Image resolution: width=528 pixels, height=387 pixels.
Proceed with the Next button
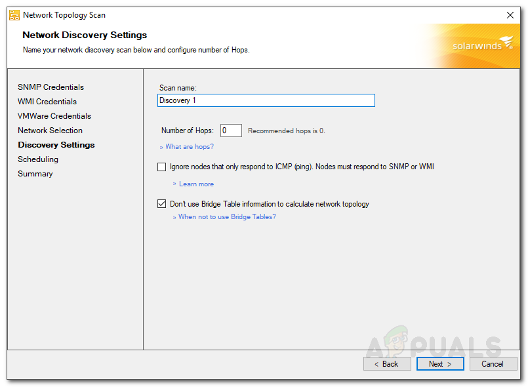[x=440, y=364]
